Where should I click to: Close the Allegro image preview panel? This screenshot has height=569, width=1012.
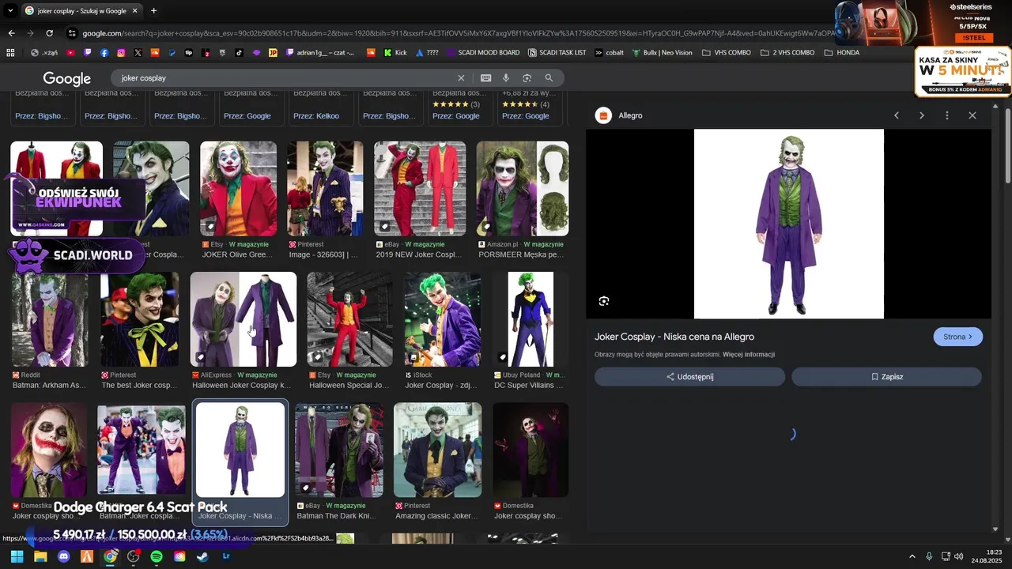tap(972, 115)
